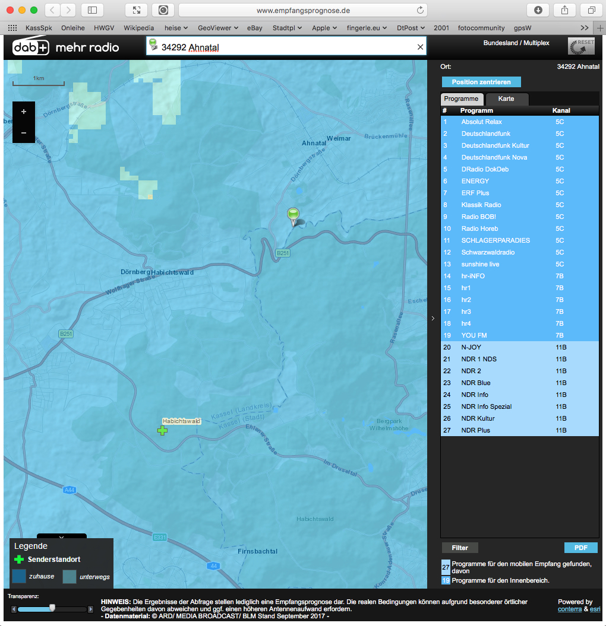The width and height of the screenshot is (606, 626).
Task: Open the fingerle.eu bookmarks dropdown
Action: [x=367, y=28]
